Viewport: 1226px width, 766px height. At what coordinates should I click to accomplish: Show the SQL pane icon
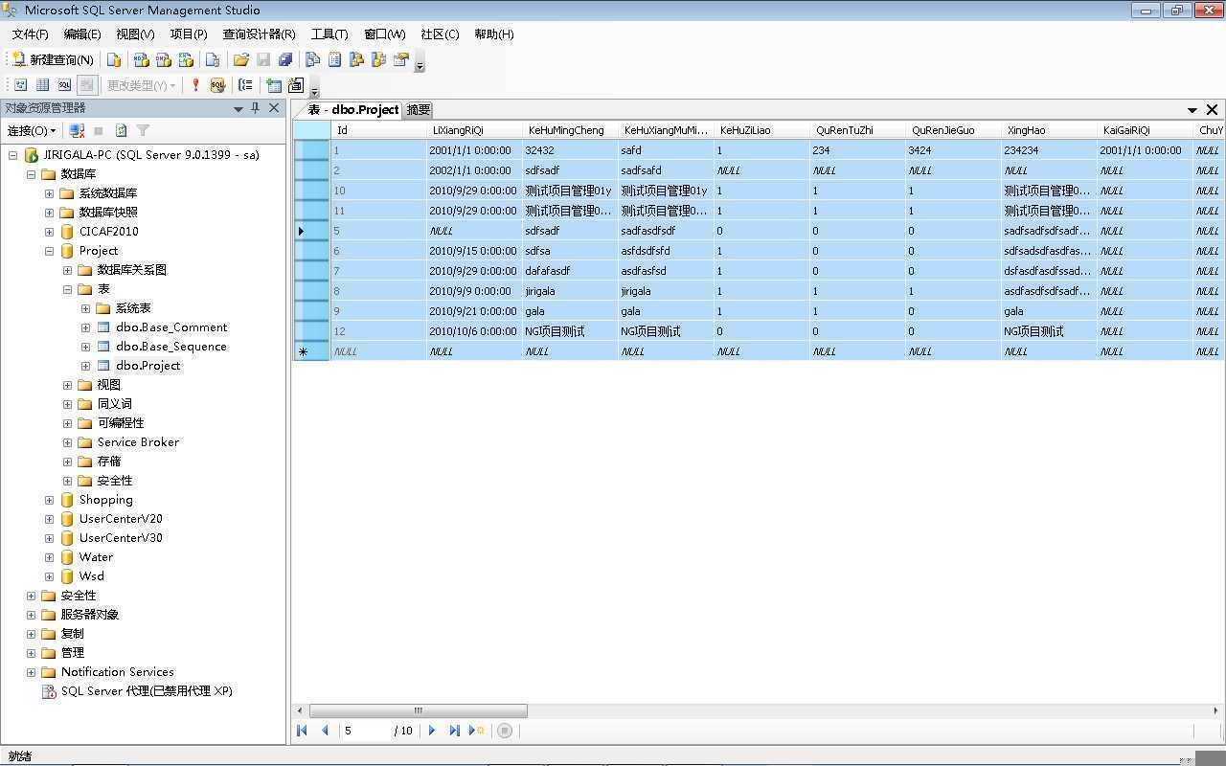(x=64, y=85)
